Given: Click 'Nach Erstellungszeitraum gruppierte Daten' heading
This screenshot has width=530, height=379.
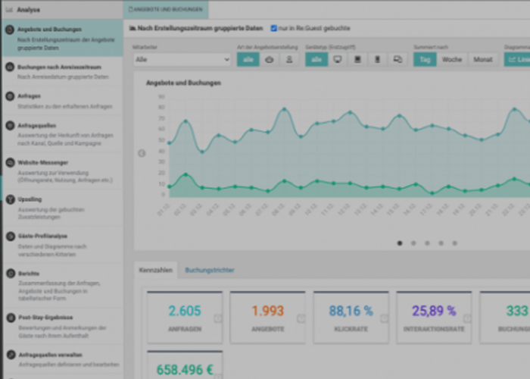Looking at the screenshot, I should pos(200,29).
